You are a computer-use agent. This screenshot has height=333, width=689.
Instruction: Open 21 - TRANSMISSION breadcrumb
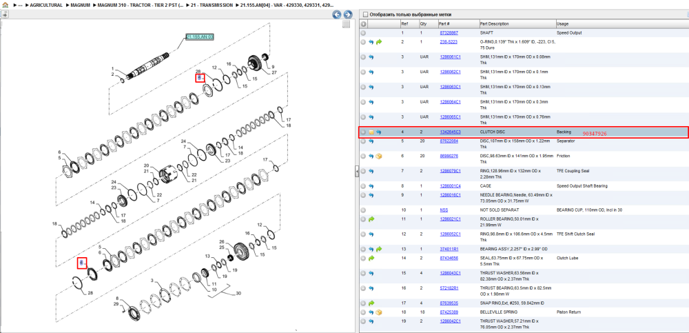pos(212,5)
